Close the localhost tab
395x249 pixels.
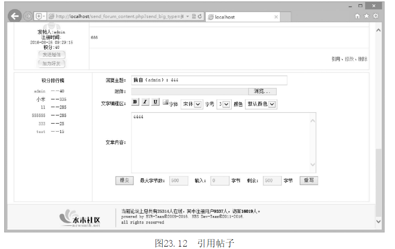point(277,17)
